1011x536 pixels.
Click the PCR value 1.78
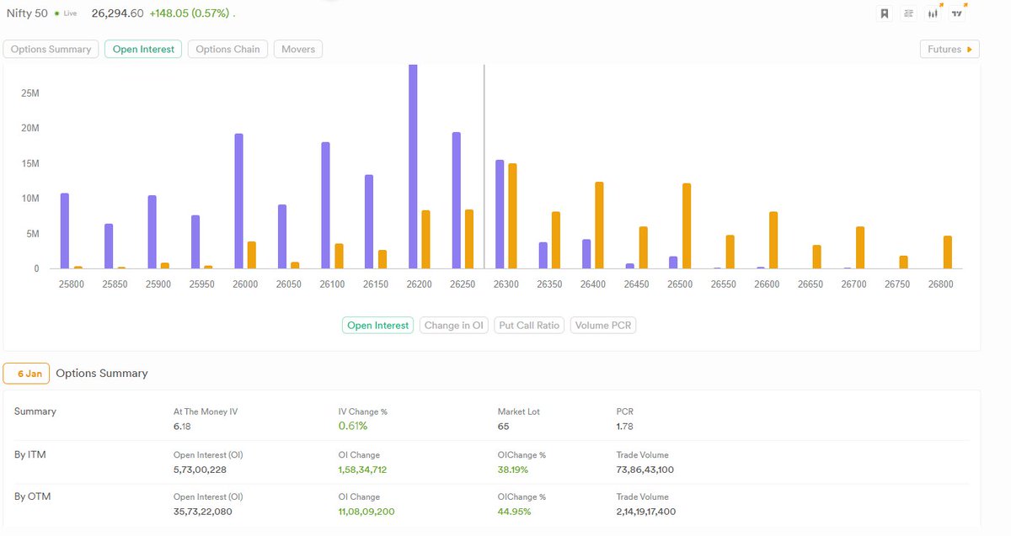(x=625, y=427)
